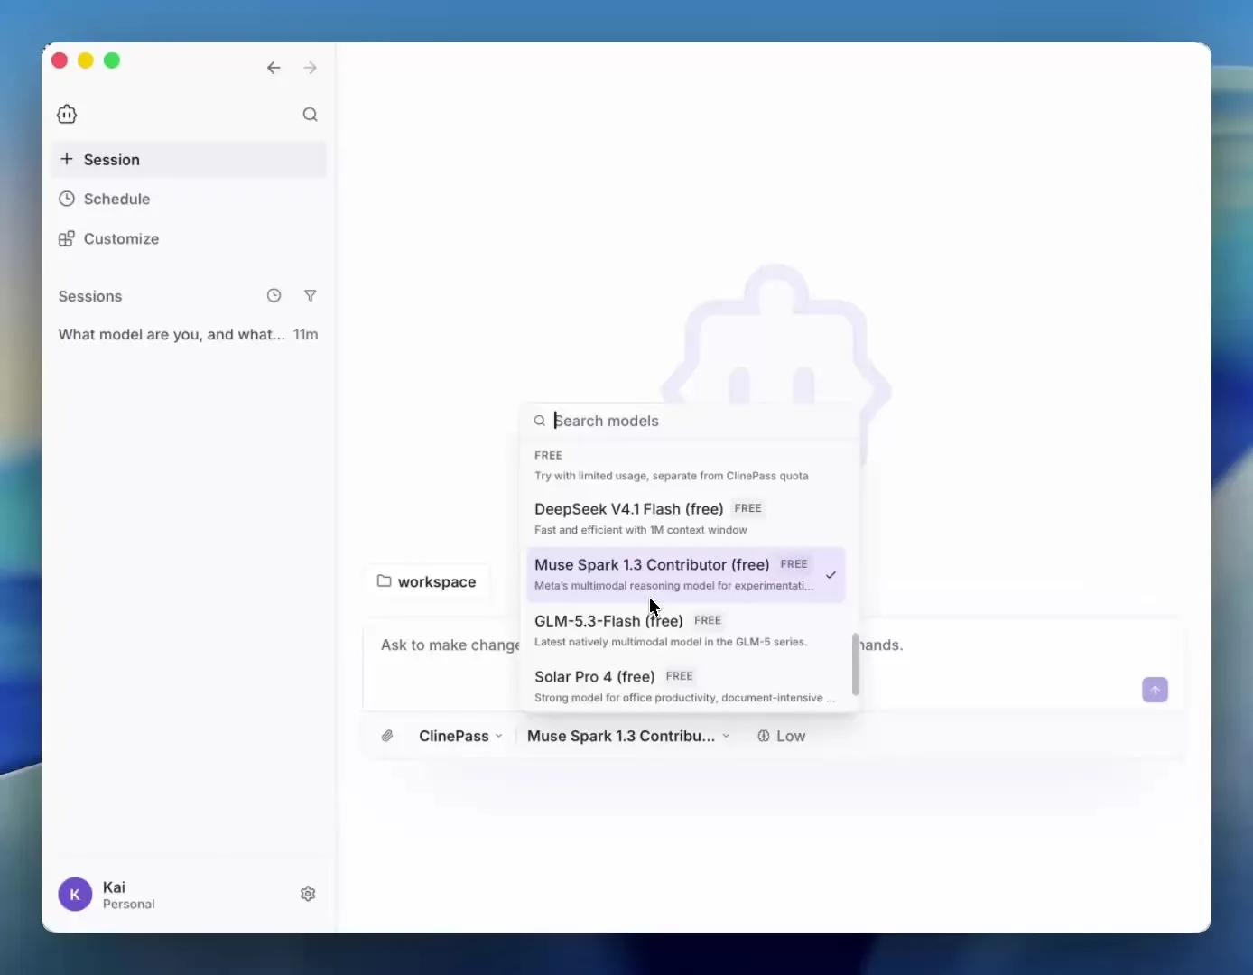Select Solar Pro 4 (free) model

pyautogui.click(x=686, y=686)
